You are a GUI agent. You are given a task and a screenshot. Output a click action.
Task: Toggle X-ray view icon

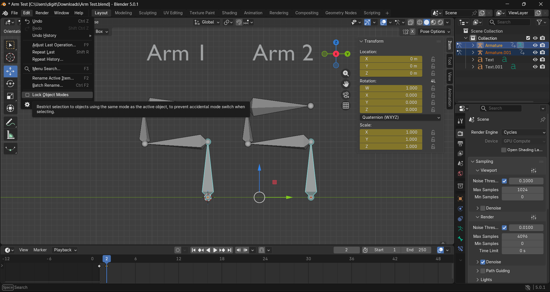click(410, 22)
